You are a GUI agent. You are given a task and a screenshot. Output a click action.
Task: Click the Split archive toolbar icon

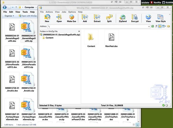[109, 18]
